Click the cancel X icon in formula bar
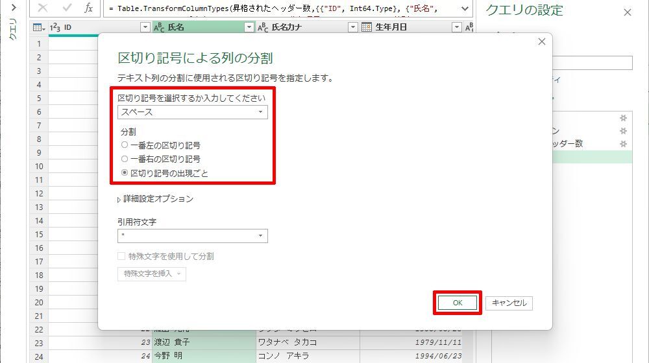Image resolution: width=649 pixels, height=363 pixels. (43, 8)
